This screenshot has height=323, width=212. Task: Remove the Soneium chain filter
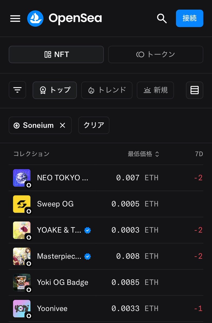point(62,125)
